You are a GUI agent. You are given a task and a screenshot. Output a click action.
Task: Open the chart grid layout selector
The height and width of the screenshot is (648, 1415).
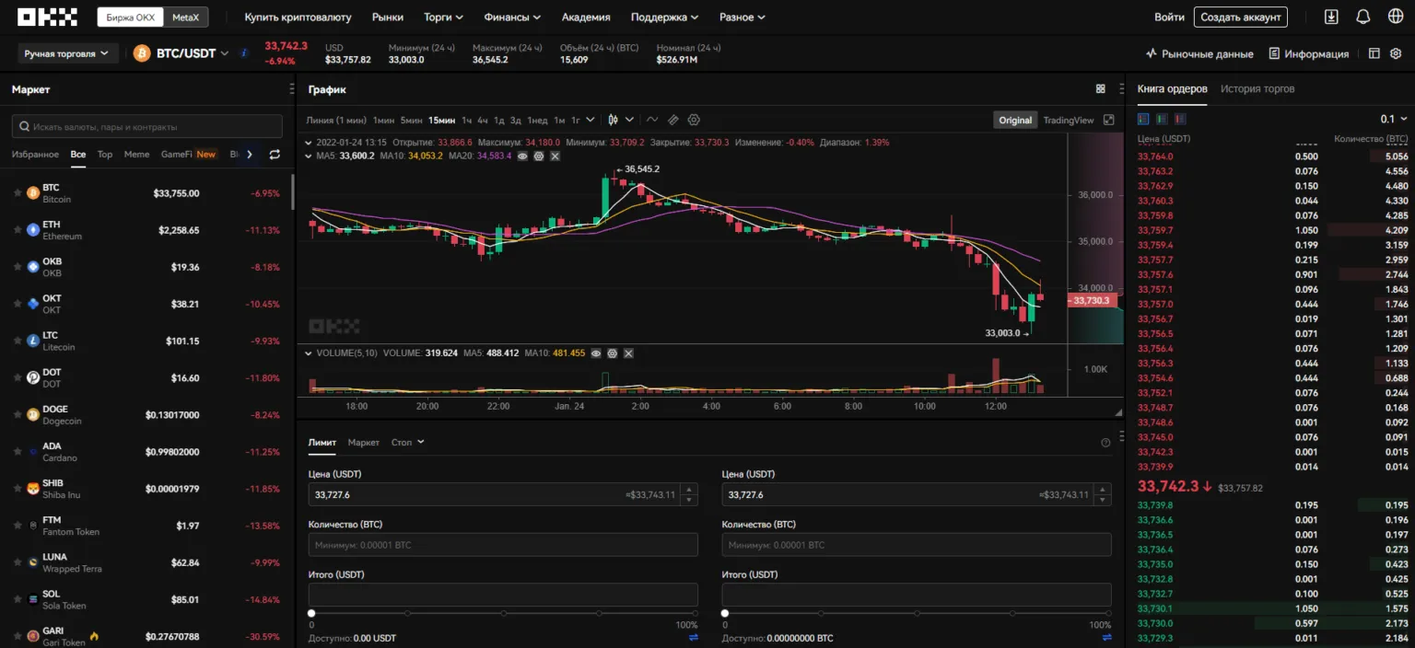tap(1101, 88)
